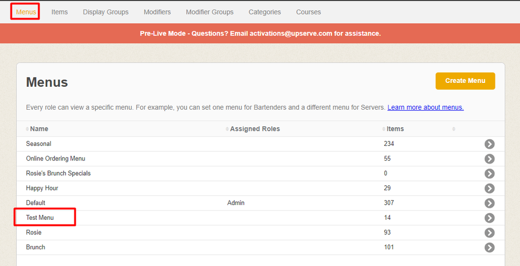The image size is (520, 266).
Task: Click the last unlabeled column sort arrows
Action: click(x=454, y=129)
